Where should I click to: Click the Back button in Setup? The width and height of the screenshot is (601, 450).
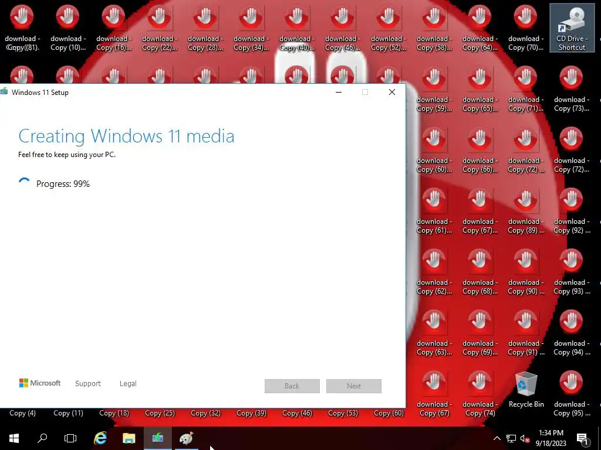click(x=292, y=386)
